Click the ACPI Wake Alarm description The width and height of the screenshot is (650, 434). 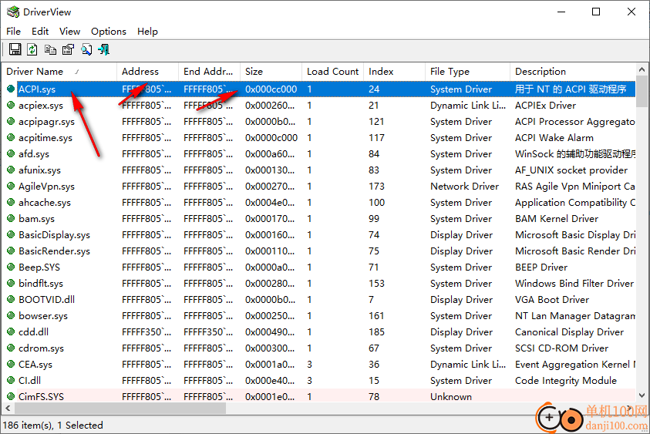point(554,138)
